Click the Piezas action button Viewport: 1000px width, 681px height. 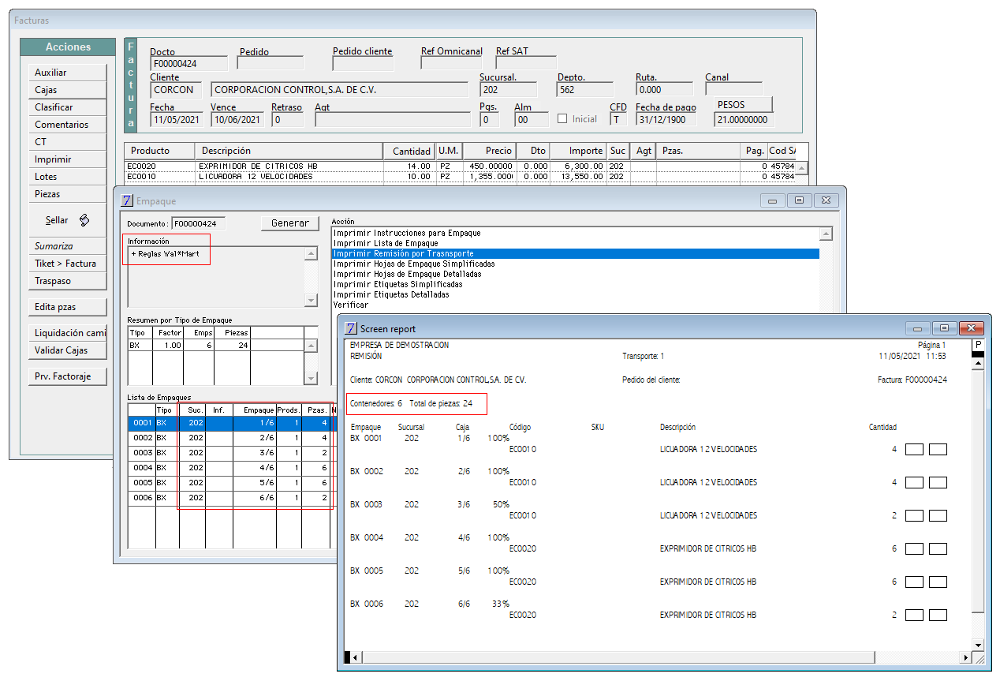pyautogui.click(x=67, y=194)
